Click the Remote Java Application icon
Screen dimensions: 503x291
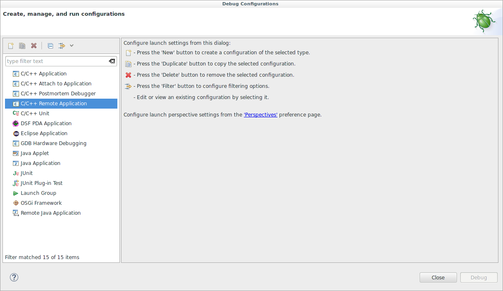(x=16, y=213)
